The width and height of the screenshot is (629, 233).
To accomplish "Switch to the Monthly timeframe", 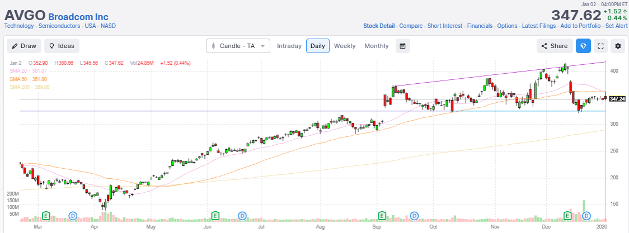I will pyautogui.click(x=376, y=46).
